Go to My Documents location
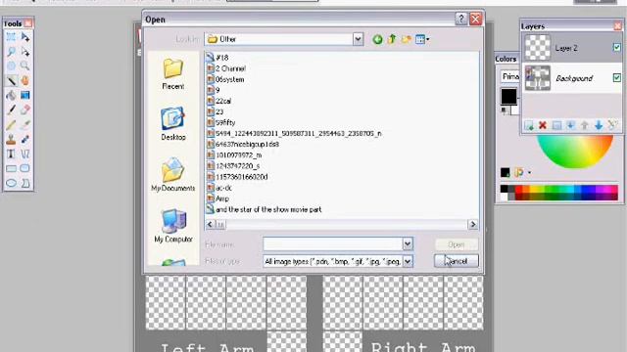 click(x=173, y=174)
